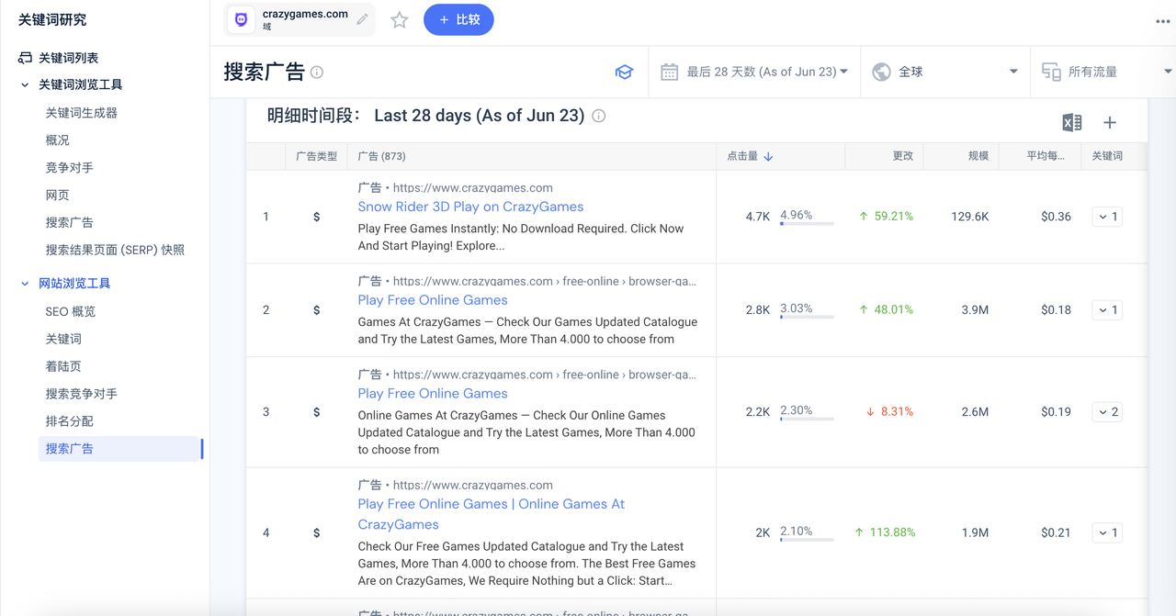
Task: Open Snow Rider 3D Play on CrazyGames link
Action: pyautogui.click(x=470, y=207)
